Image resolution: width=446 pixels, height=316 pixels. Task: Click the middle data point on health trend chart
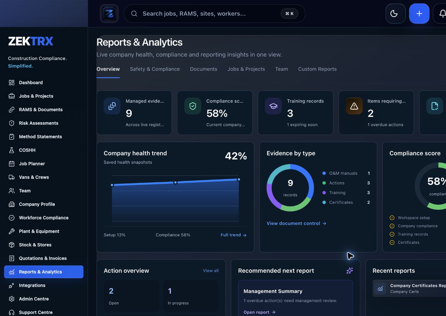(x=175, y=183)
